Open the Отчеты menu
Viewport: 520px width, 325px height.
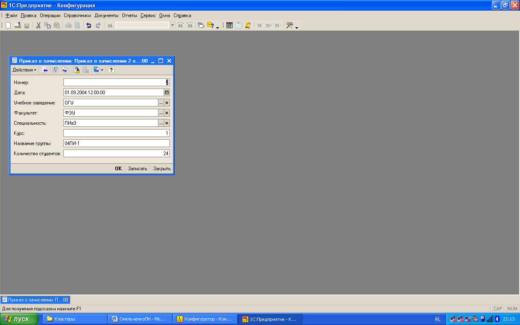pos(130,15)
